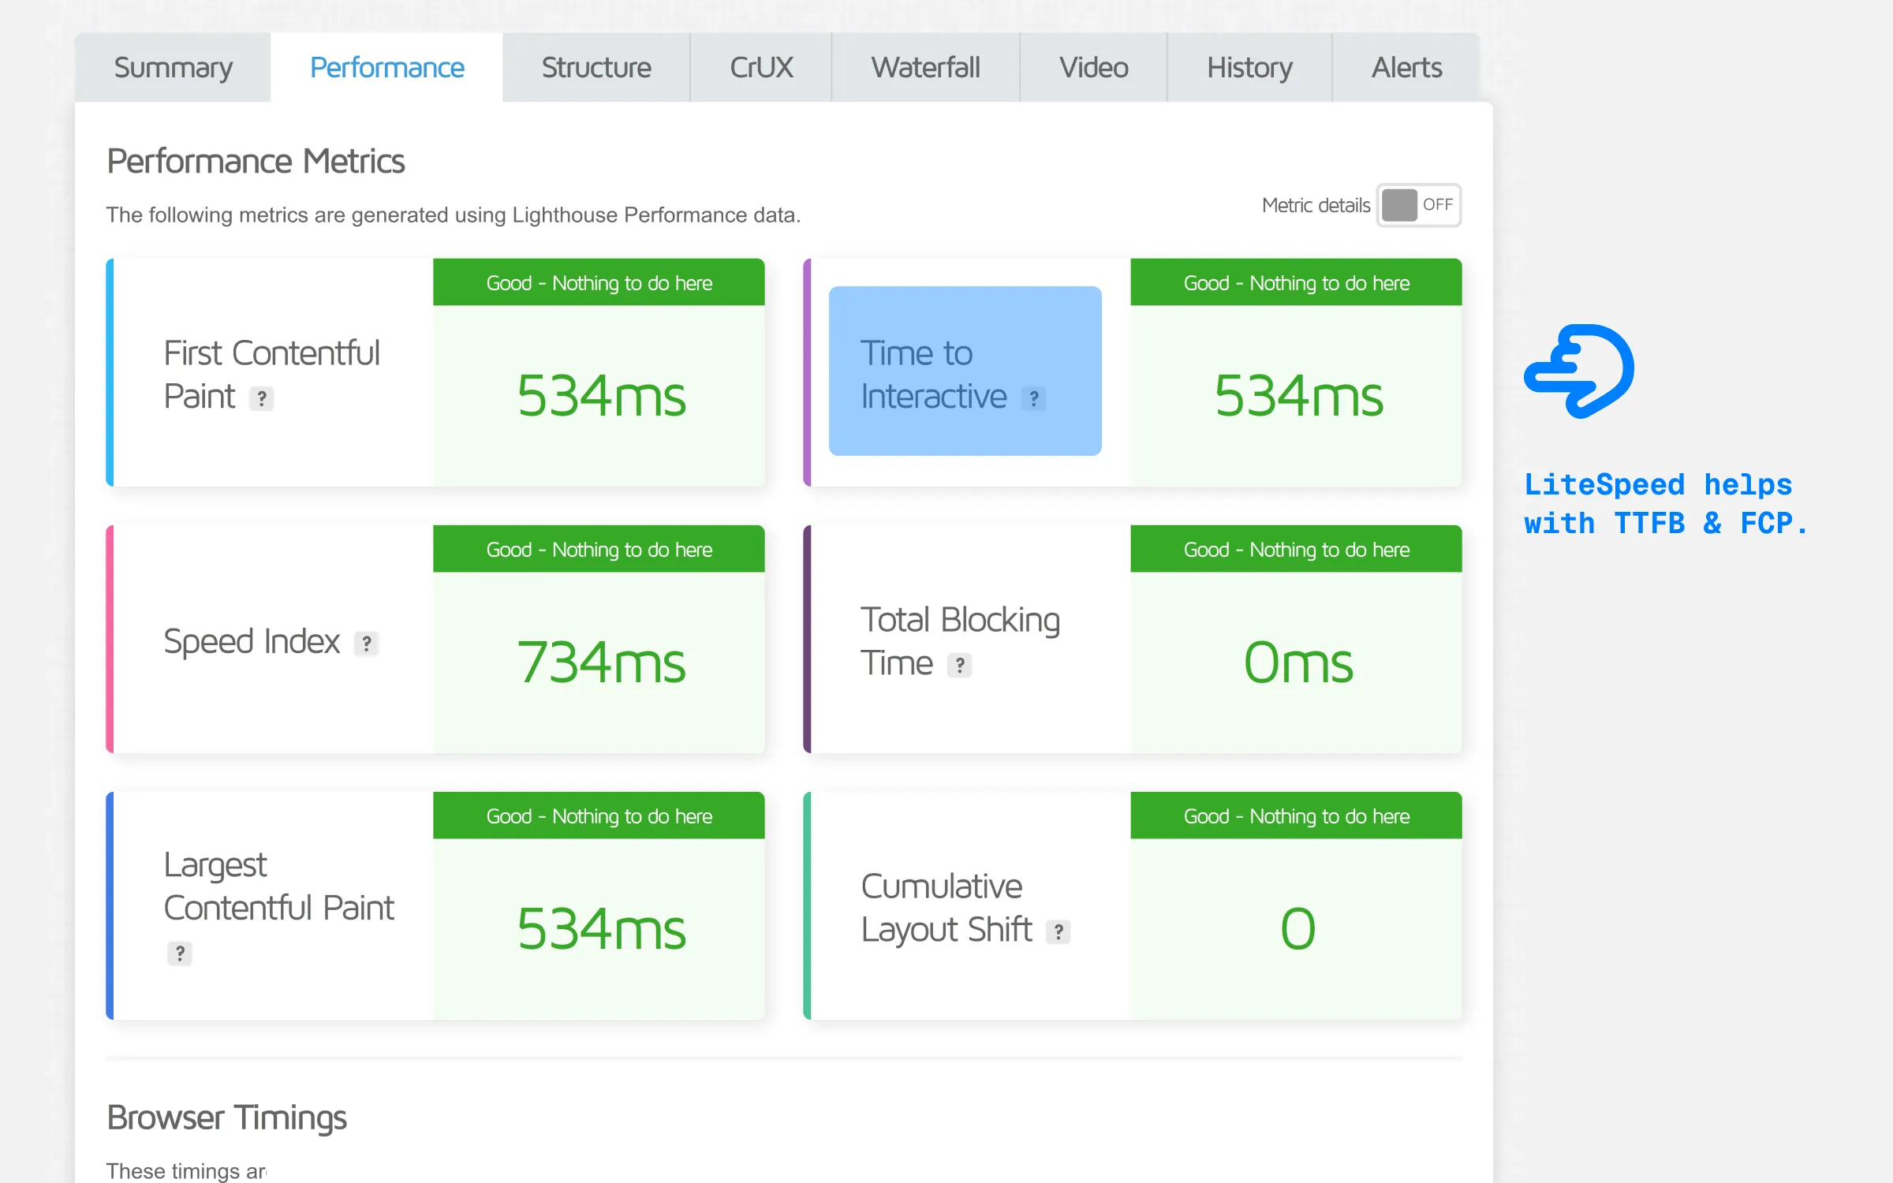This screenshot has width=1893, height=1183.
Task: Click the Cumulative Layout Shift label
Action: pos(946,908)
